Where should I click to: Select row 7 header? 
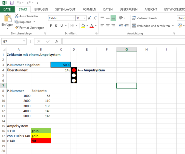coord(3,86)
